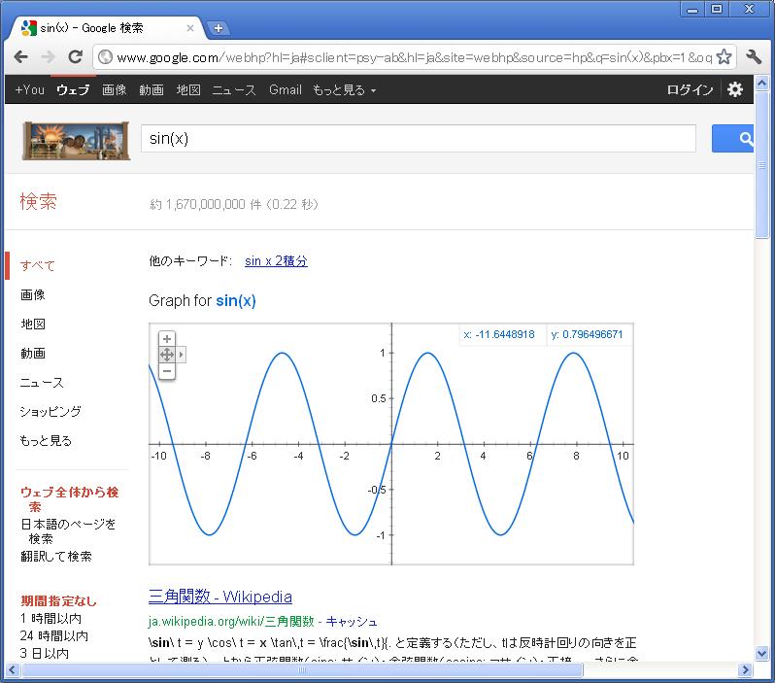
Task: Click the graph zoom in plus button
Action: point(167,339)
